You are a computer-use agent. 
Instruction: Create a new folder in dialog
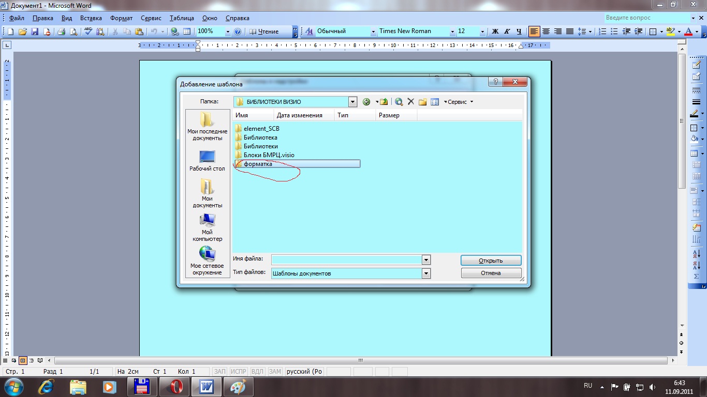[x=423, y=102]
